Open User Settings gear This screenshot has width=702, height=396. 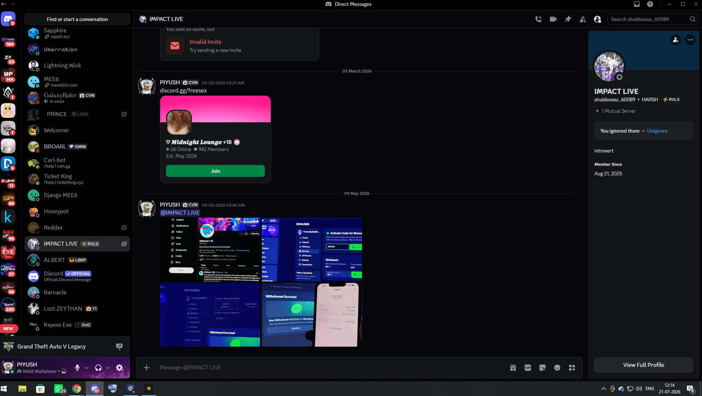point(119,368)
